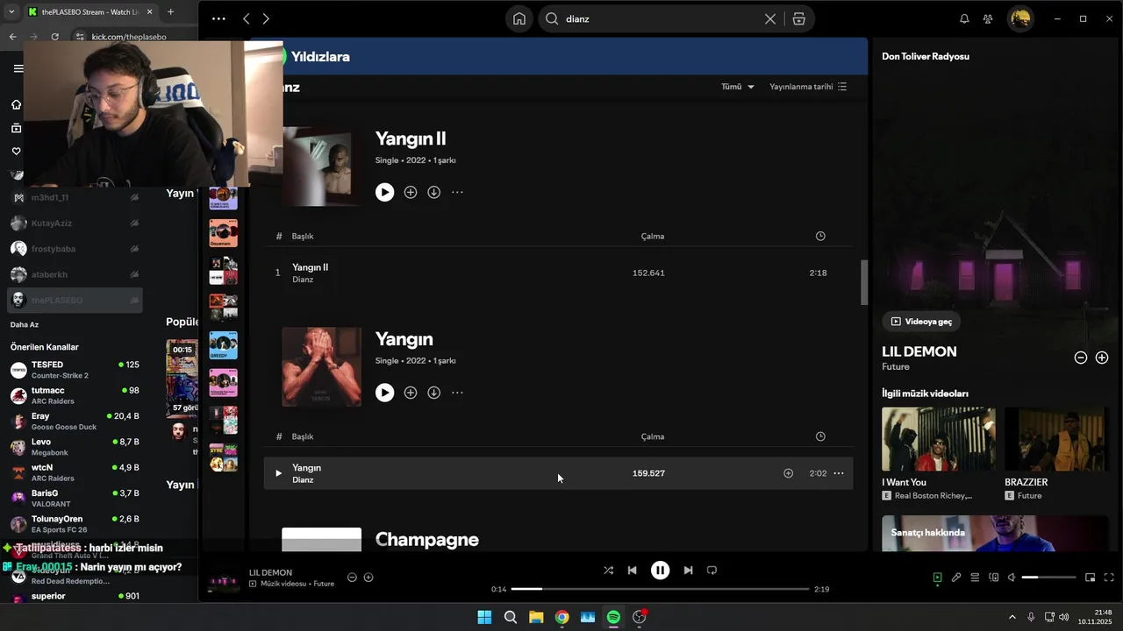Open Spotify user profile avatar
Image resolution: width=1123 pixels, height=631 pixels.
coord(1020,19)
